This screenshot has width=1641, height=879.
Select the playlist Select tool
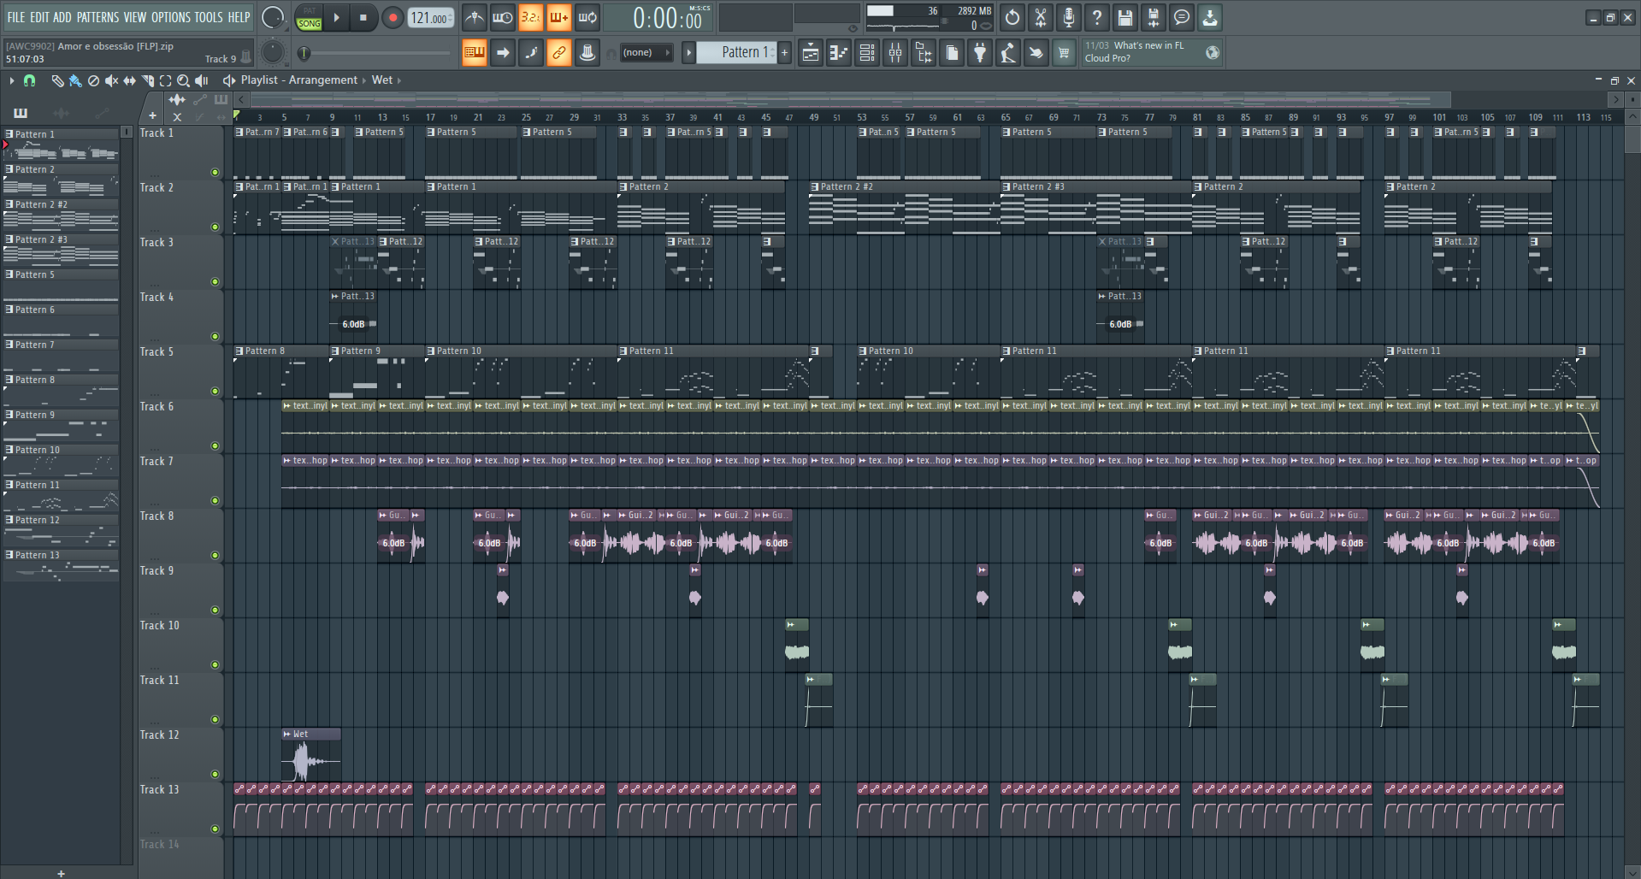tap(165, 80)
